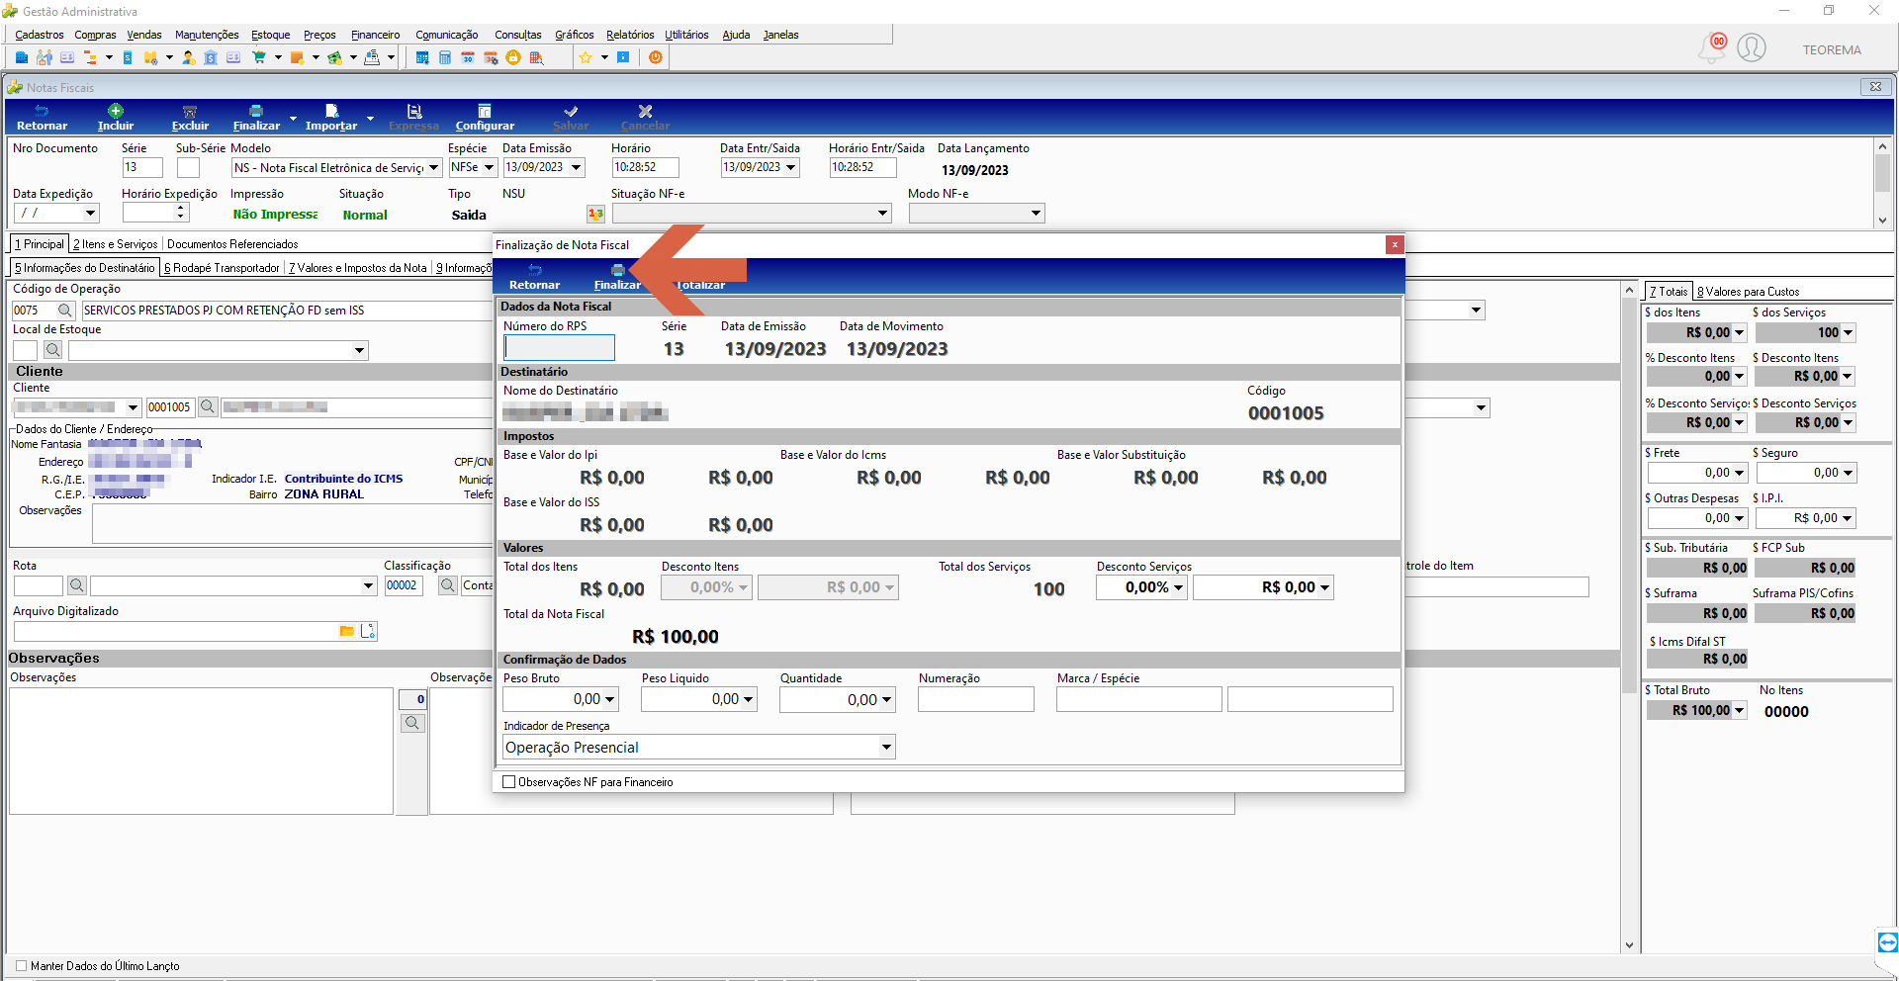Click folder icon in Arquivo Digitalizado field
The image size is (1899, 981).
[346, 631]
